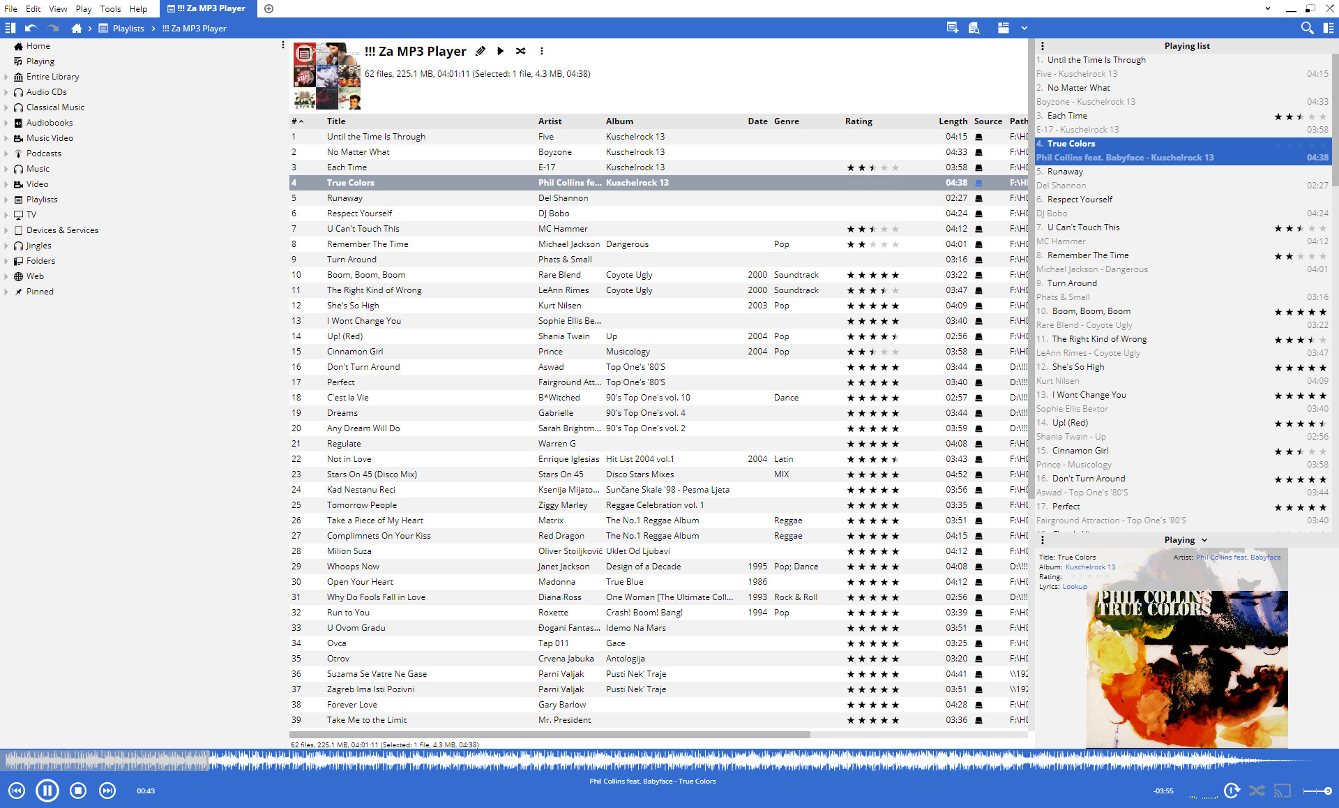Toggle shuffle mode in player bar
This screenshot has width=1339, height=808.
tap(1257, 791)
